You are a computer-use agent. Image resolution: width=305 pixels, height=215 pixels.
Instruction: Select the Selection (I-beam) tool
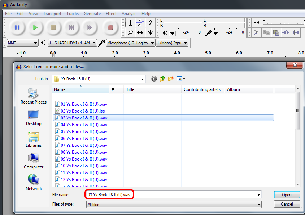coord(131,23)
